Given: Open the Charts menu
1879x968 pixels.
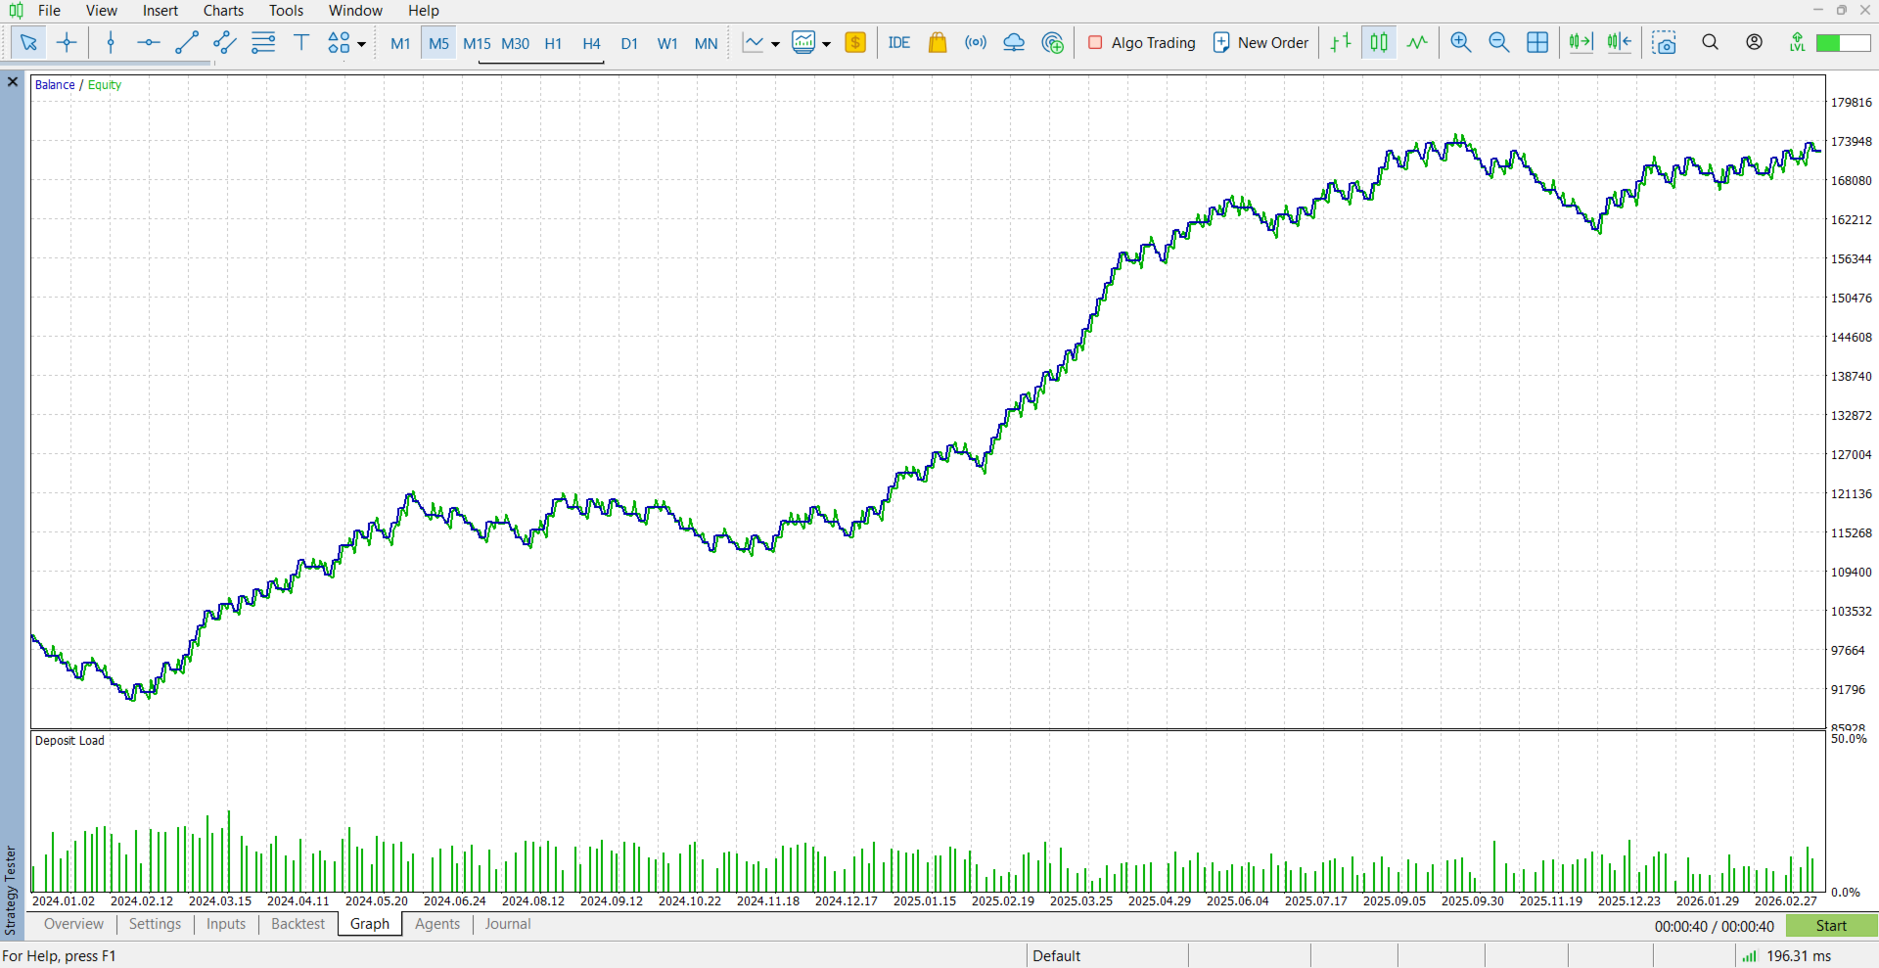Looking at the screenshot, I should pos(223,11).
